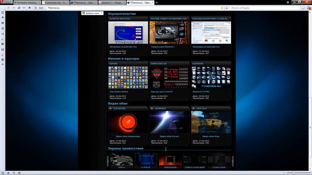Viewport: 312px width, 175px height.
Task: Follow the Видео обои: Игры link
Action: click(211, 136)
